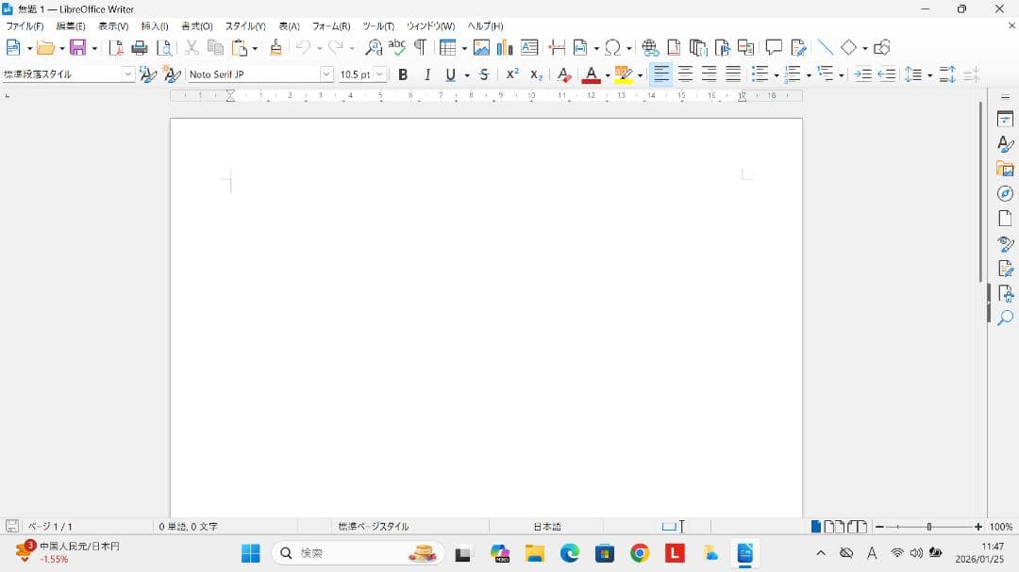The height and width of the screenshot is (572, 1019).
Task: Expand the 標準段落スタイル paragraph style dropdown
Action: [128, 74]
